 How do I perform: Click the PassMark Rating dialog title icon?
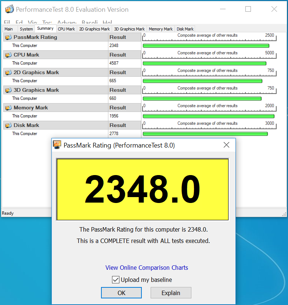(x=57, y=145)
